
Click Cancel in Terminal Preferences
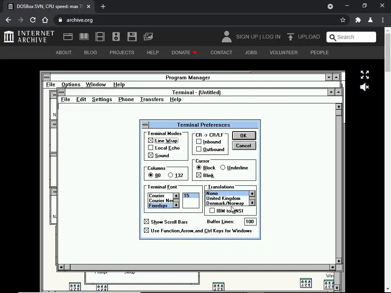click(244, 145)
